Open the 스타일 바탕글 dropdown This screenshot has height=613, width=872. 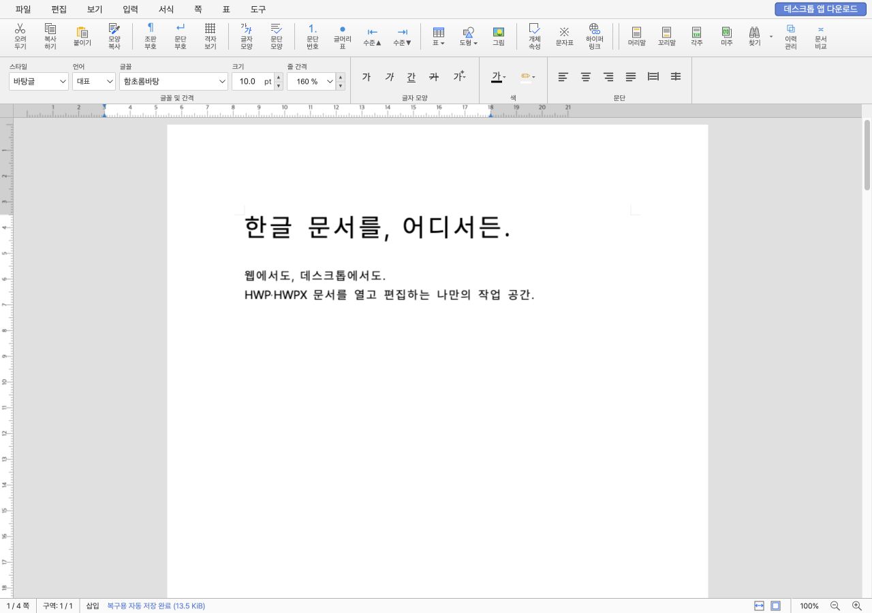tap(39, 81)
